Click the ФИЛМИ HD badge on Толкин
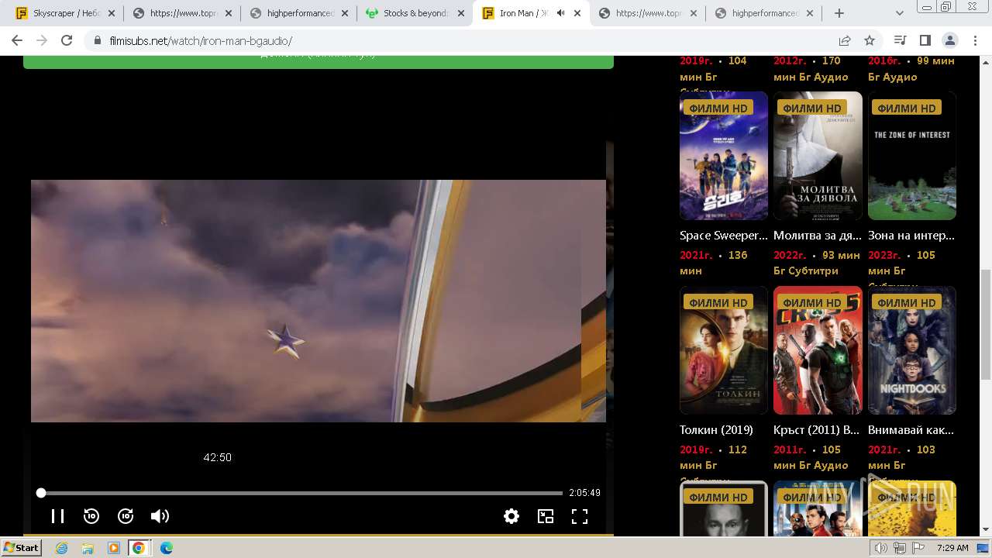992x558 pixels. pos(718,302)
